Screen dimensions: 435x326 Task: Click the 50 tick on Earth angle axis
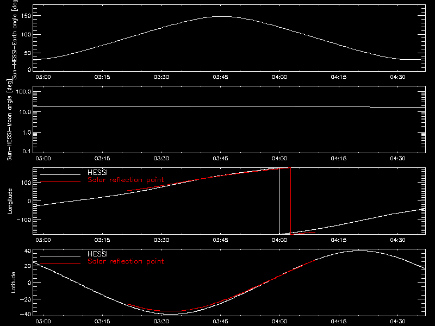[x=28, y=53]
